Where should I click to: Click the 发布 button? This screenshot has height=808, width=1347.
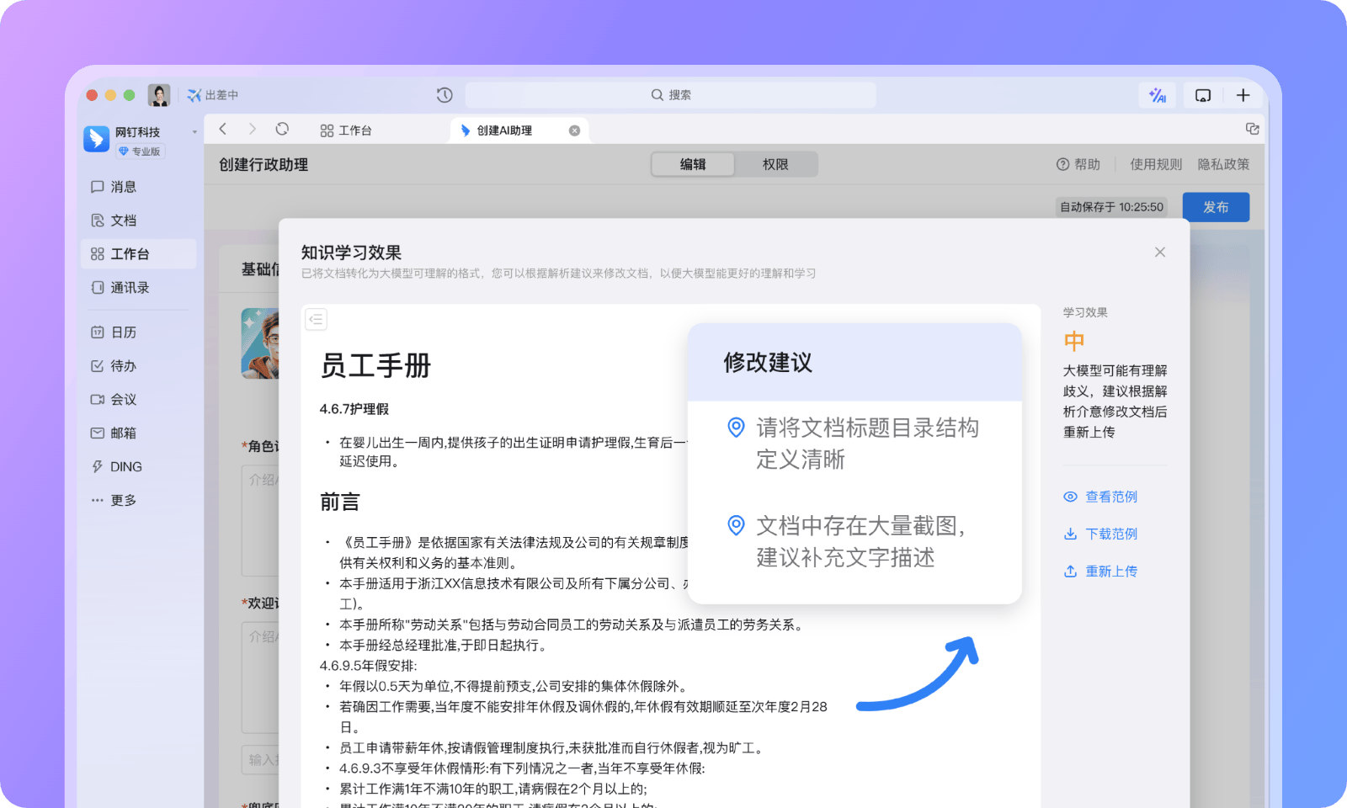[1215, 207]
